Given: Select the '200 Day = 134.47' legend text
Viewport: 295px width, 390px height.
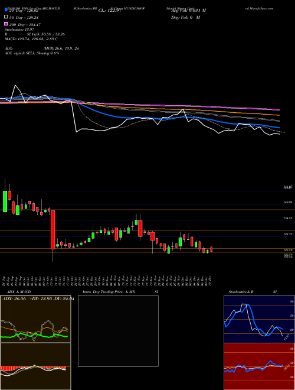Looking at the screenshot, I should [x=25, y=25].
